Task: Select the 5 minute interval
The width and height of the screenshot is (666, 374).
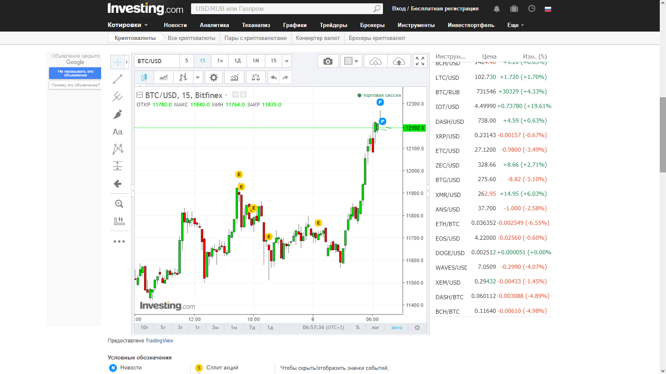Action: [x=186, y=61]
